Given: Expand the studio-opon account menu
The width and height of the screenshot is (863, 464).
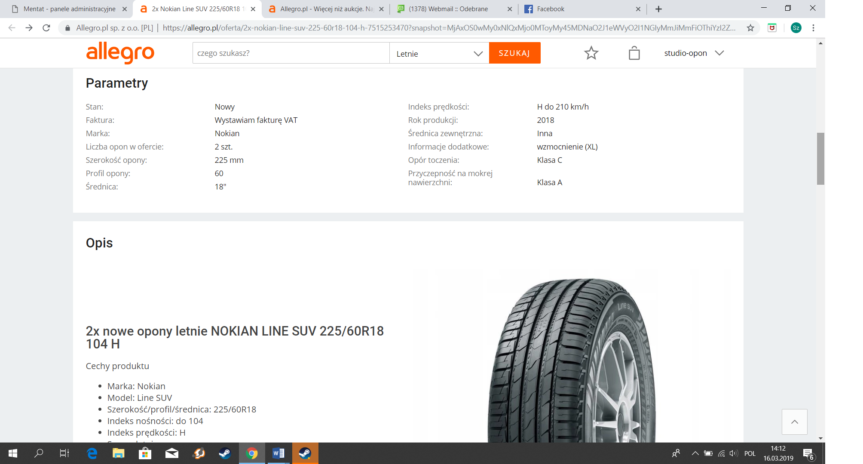Looking at the screenshot, I should pos(693,53).
